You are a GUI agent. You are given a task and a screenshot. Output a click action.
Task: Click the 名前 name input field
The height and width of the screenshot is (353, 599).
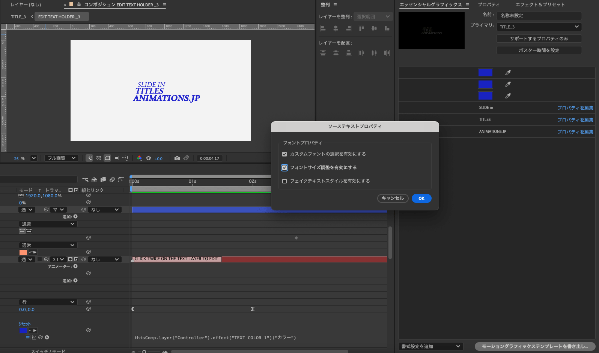click(539, 16)
